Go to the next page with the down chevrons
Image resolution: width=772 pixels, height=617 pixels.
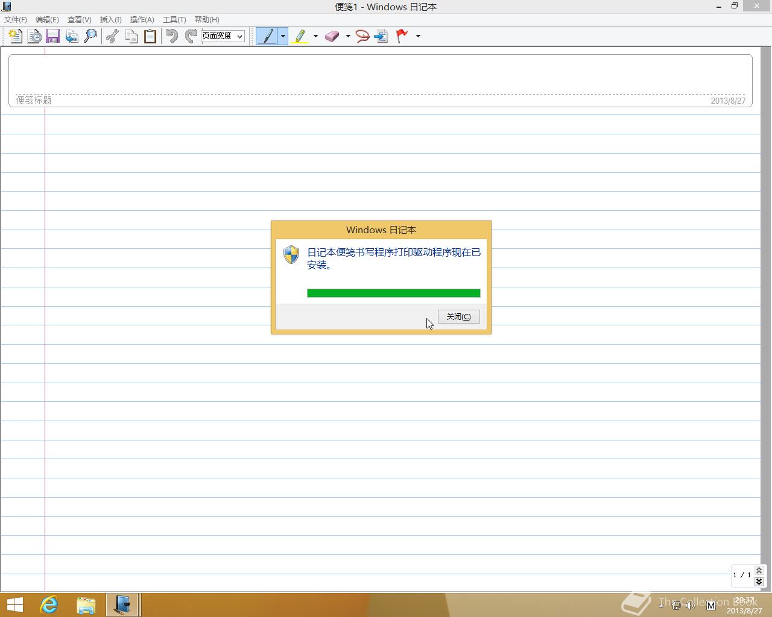point(759,581)
